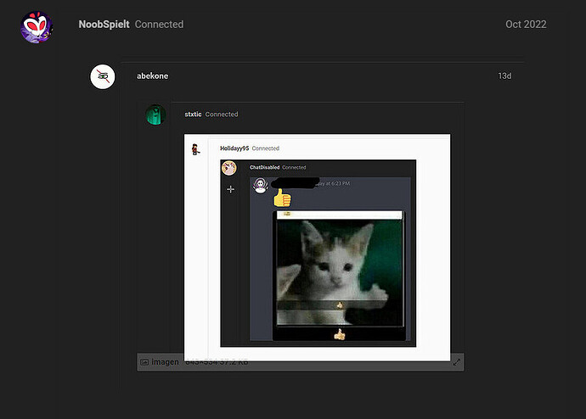Click the abekone username
Viewport: 586px width, 419px height.
pyautogui.click(x=153, y=75)
